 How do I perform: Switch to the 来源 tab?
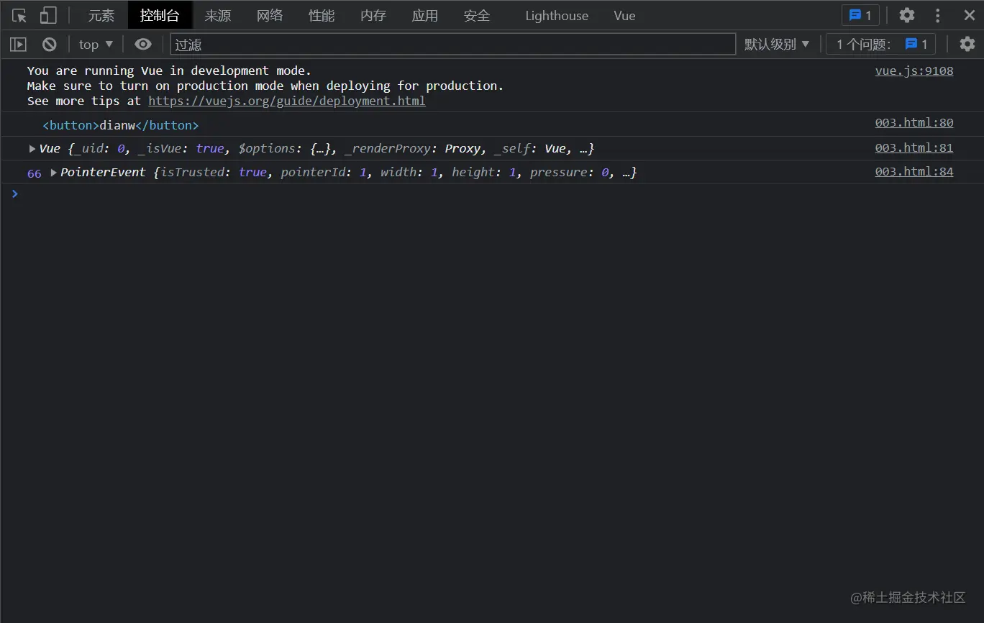tap(218, 15)
